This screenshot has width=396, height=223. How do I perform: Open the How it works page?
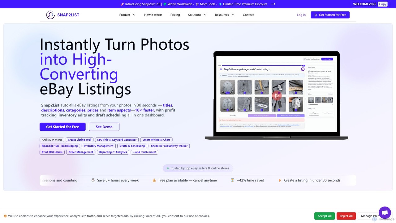pos(153,15)
